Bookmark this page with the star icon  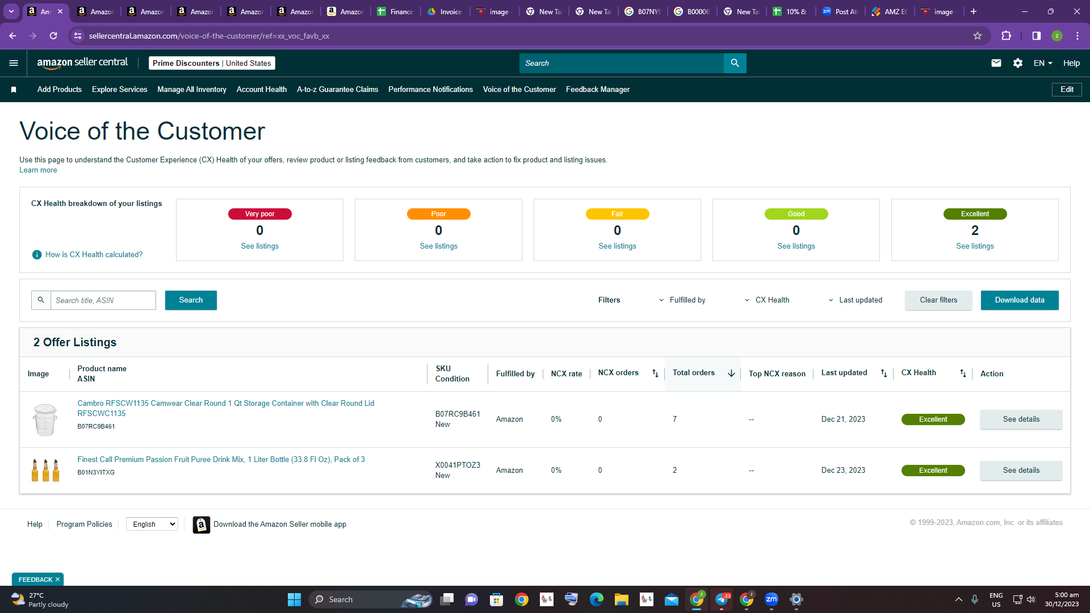coord(978,36)
